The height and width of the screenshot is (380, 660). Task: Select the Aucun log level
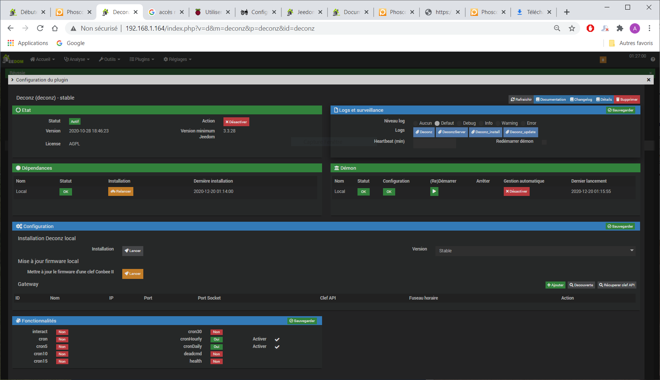click(416, 123)
